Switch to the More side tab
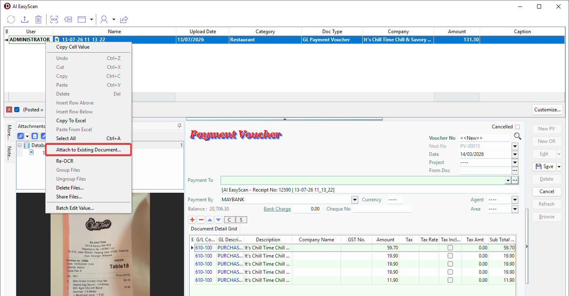569x296 pixels. click(9, 132)
